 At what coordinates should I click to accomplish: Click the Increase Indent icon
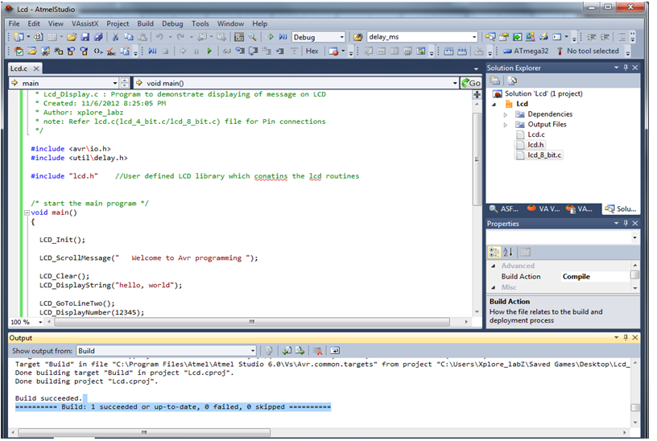click(x=605, y=37)
